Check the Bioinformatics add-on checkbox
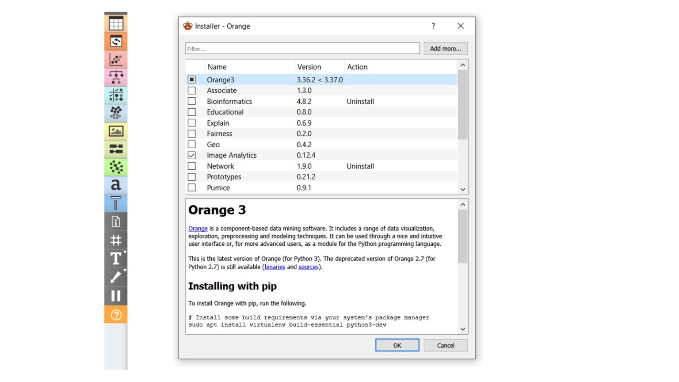The image size is (679, 382). [x=192, y=101]
